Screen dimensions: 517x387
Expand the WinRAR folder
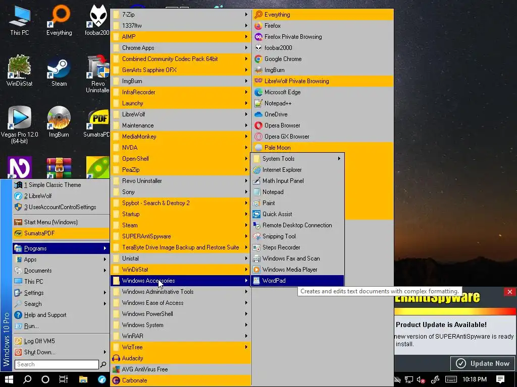click(181, 336)
